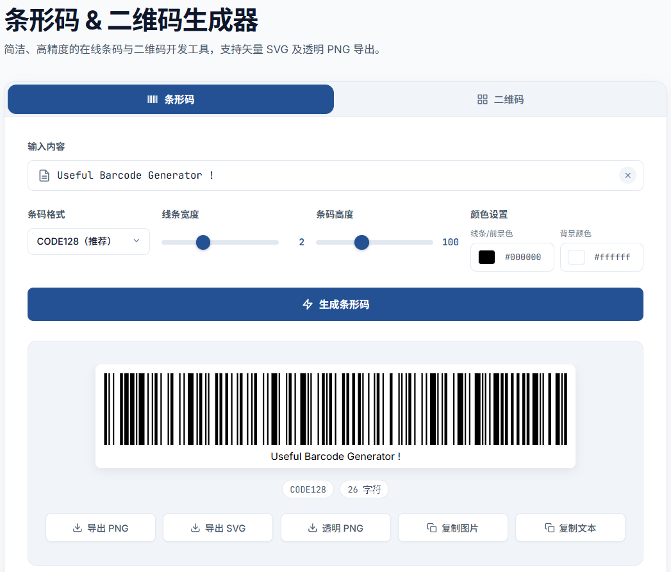671x572 pixels.
Task: Click the lightning icon on generate button
Action: tap(308, 304)
